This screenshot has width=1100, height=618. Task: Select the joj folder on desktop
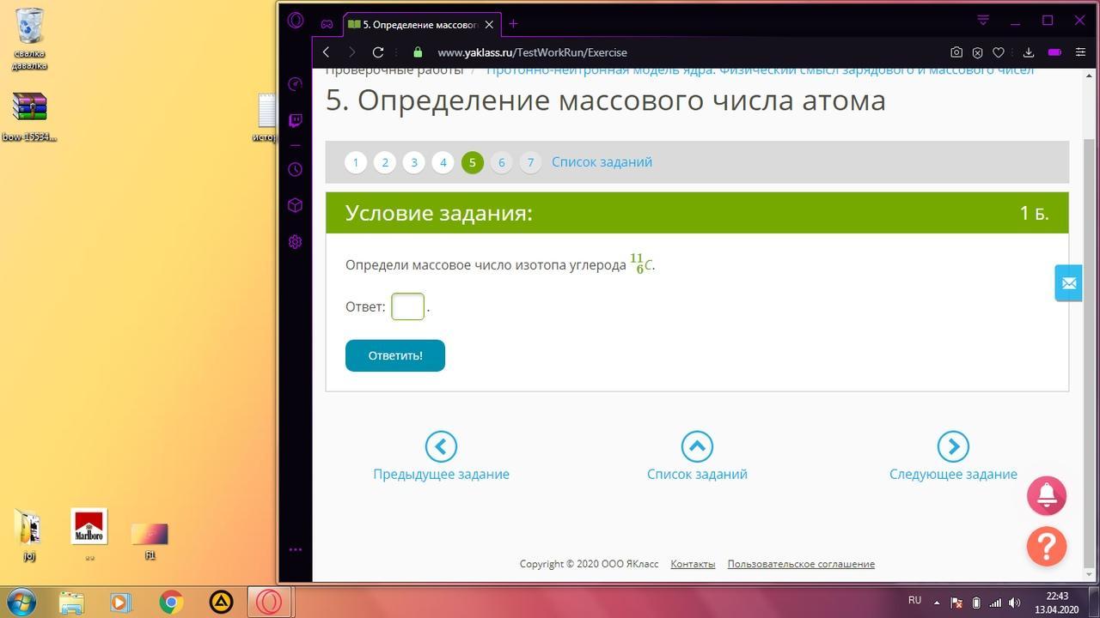pyautogui.click(x=29, y=536)
